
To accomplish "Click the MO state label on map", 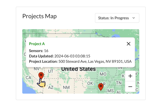I will pos(103,74).
